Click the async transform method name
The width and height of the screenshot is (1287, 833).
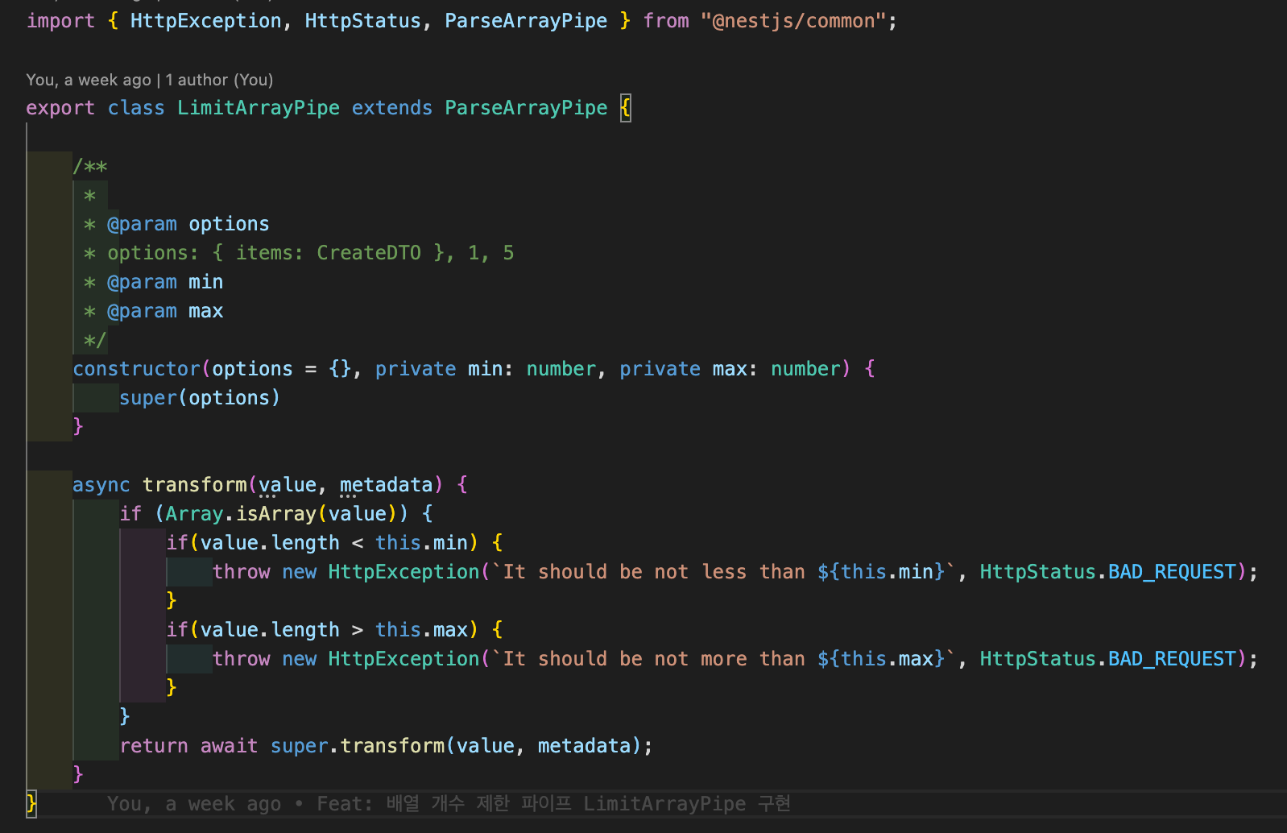[195, 485]
